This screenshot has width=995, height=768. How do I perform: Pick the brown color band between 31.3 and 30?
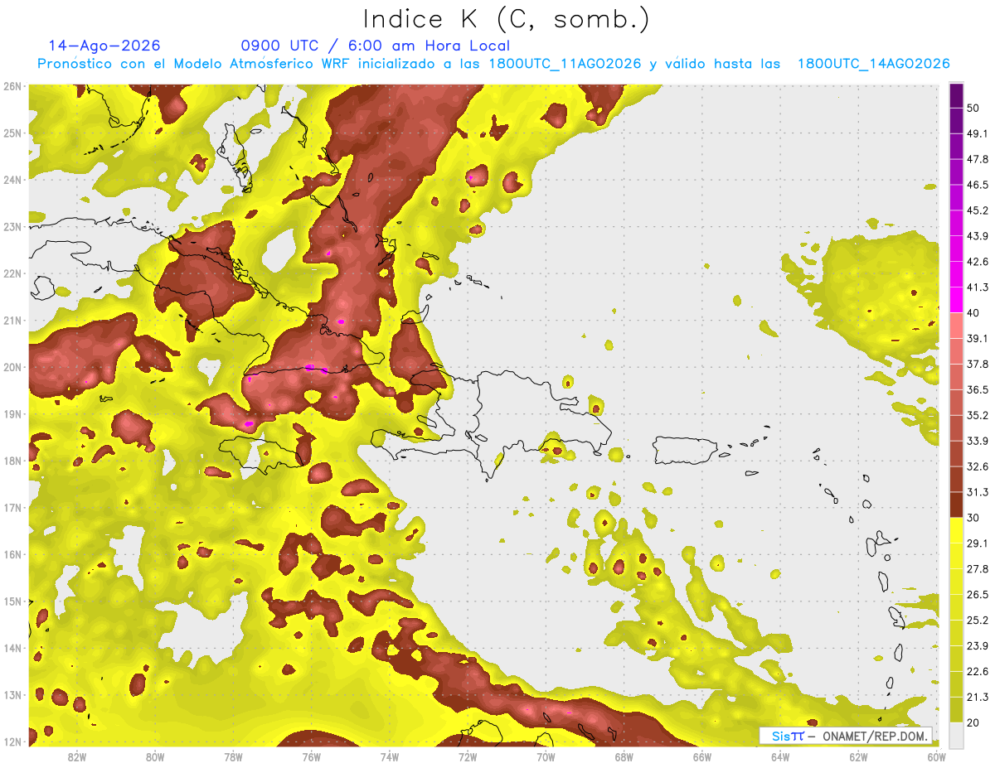pyautogui.click(x=956, y=505)
